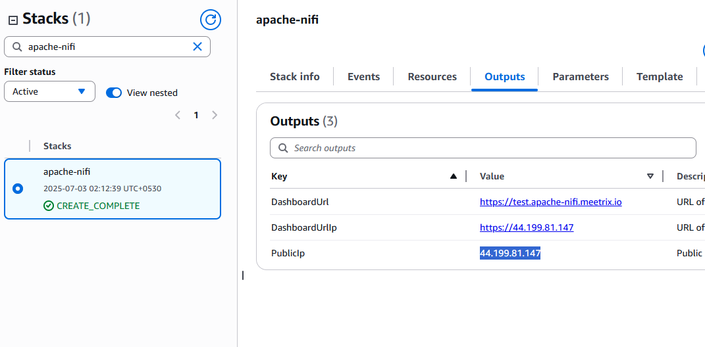
Task: Toggle the View nested switch
Action: [x=114, y=93]
